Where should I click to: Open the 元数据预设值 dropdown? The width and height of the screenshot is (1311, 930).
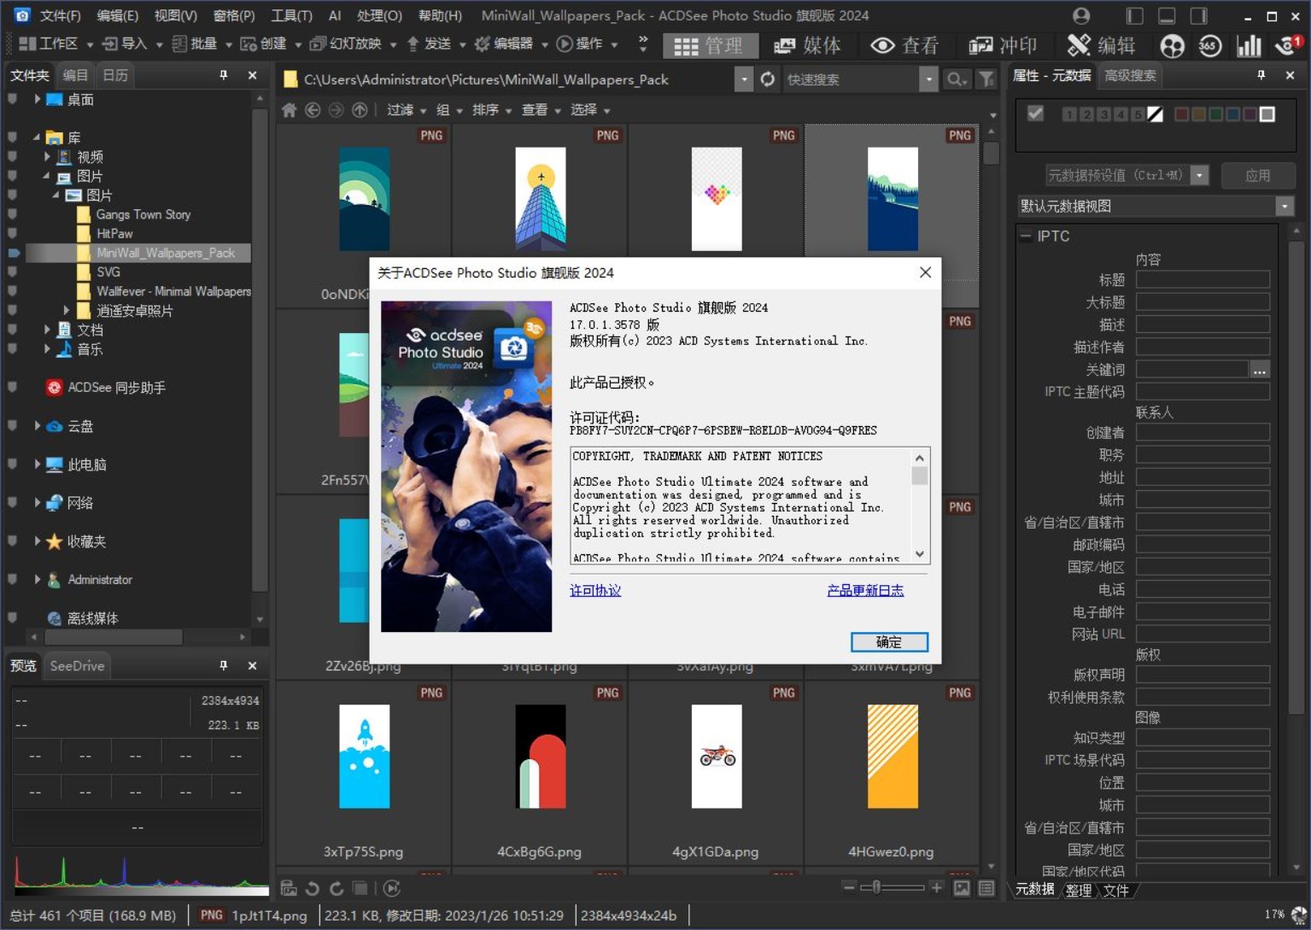click(1200, 175)
